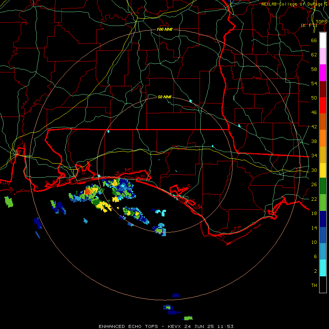Choose the navy blue legend band

pos(323,219)
